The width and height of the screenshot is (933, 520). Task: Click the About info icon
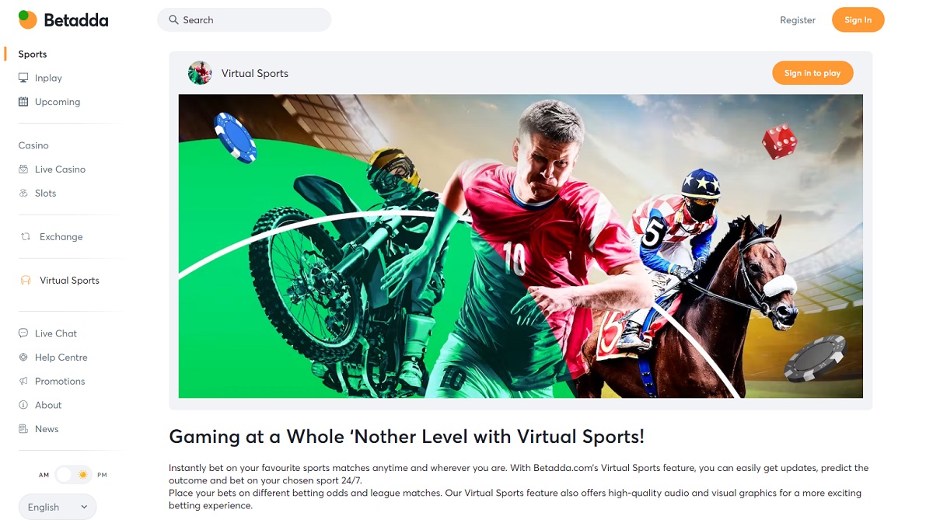point(23,405)
